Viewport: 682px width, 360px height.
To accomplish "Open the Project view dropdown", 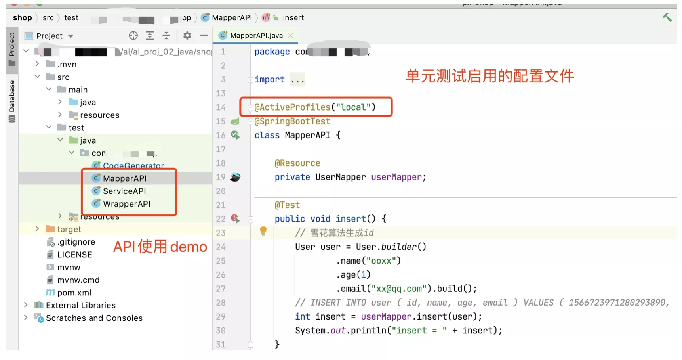I will (x=71, y=36).
